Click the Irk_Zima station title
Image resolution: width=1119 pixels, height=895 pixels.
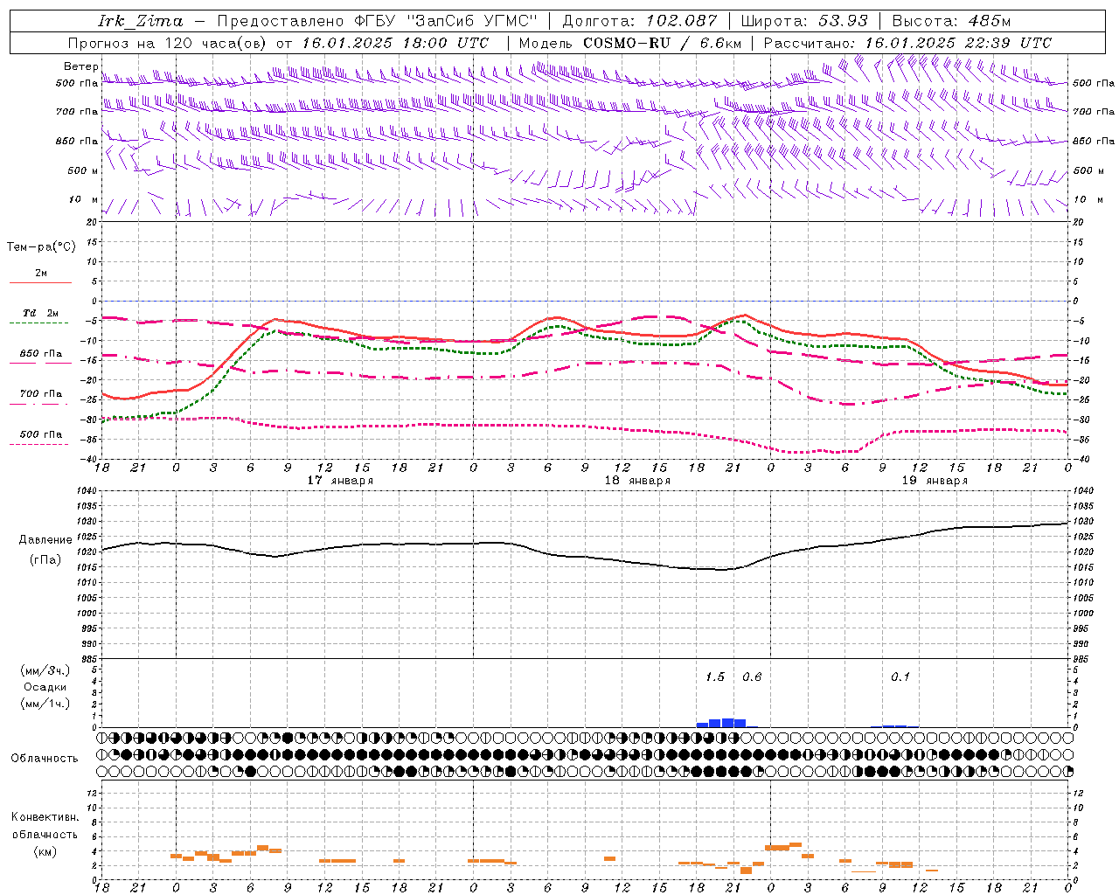coord(141,21)
